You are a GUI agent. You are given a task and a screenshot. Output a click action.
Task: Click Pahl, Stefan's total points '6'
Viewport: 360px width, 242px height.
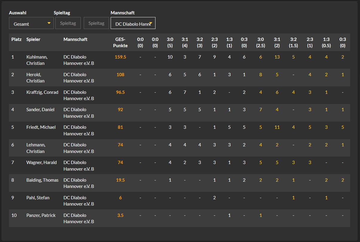pos(120,198)
